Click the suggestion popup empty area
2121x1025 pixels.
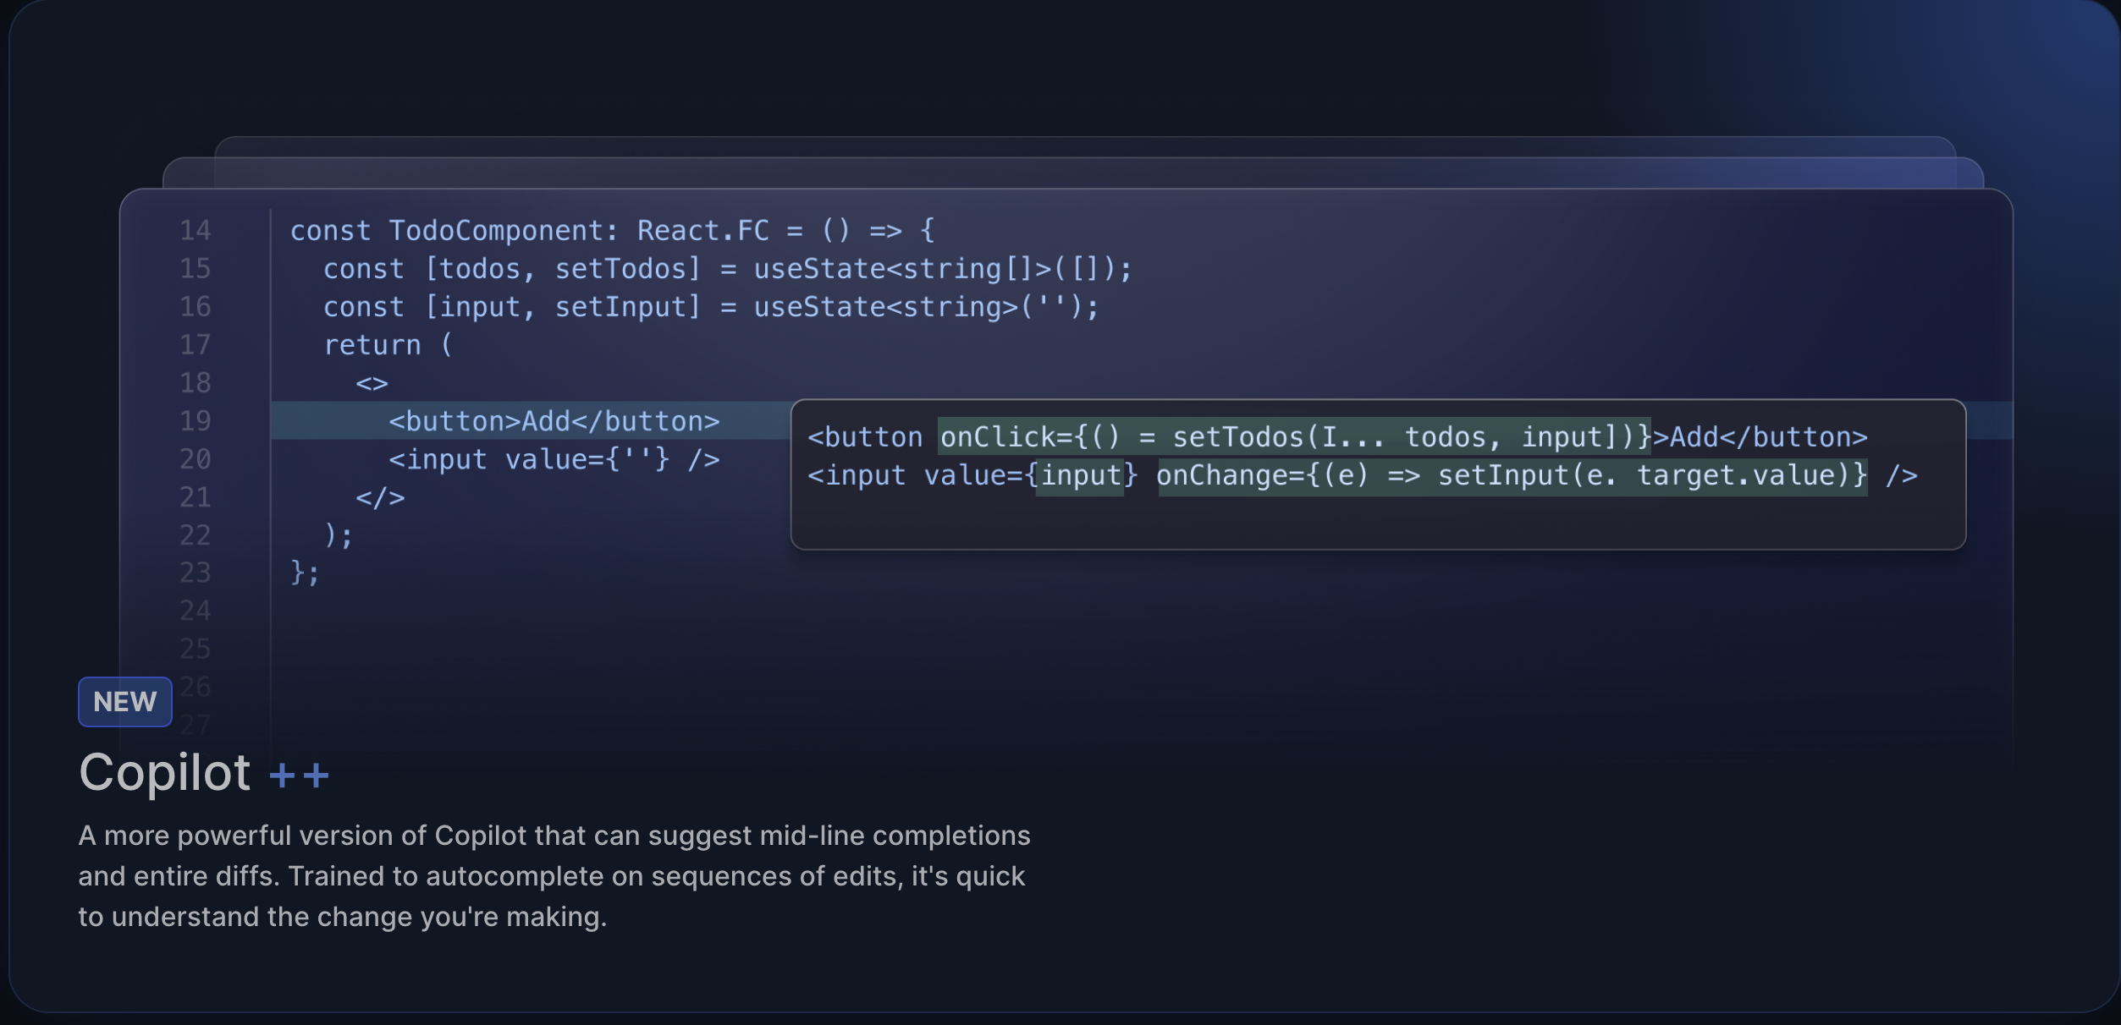(x=1376, y=521)
